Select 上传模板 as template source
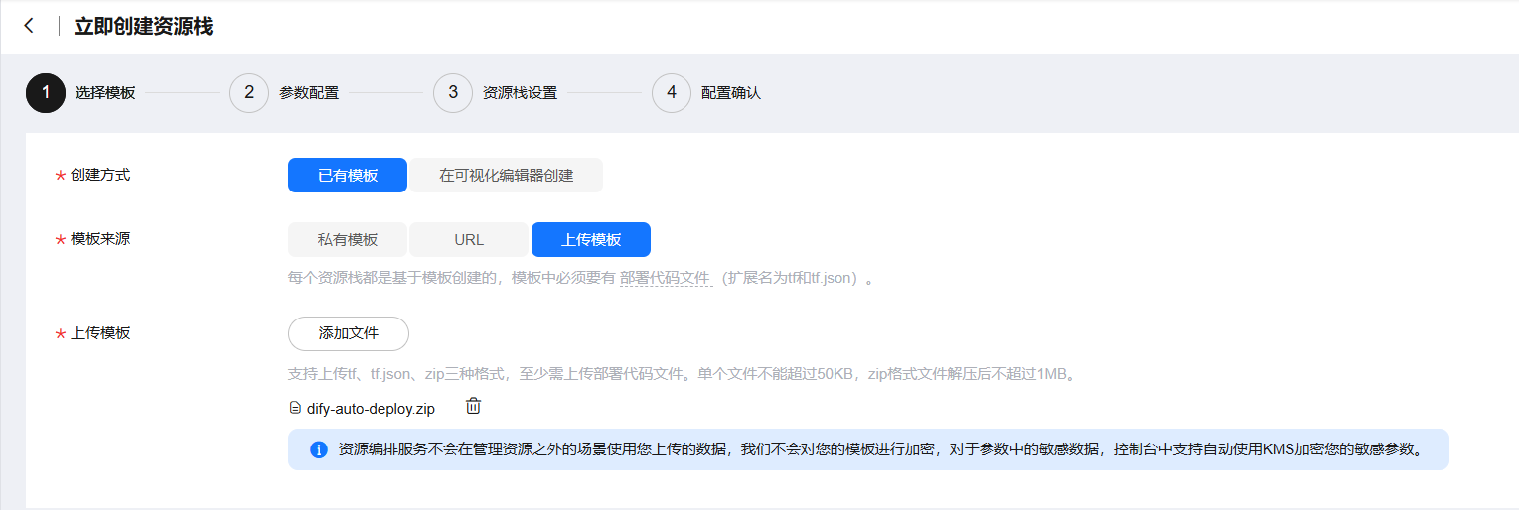The width and height of the screenshot is (1519, 510). (x=591, y=240)
